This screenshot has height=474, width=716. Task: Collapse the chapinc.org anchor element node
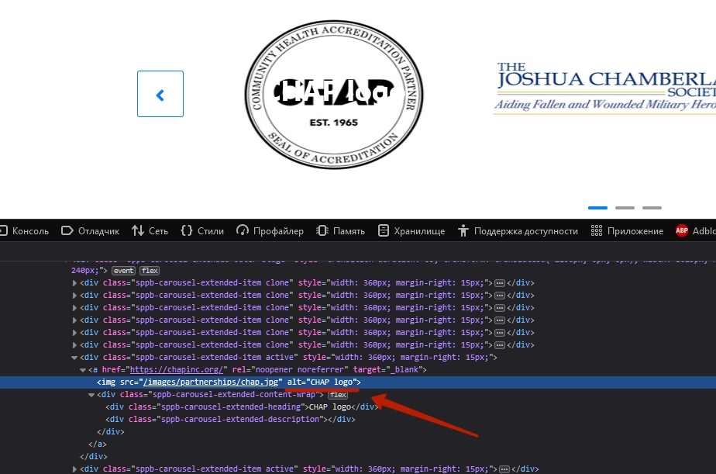(84, 370)
